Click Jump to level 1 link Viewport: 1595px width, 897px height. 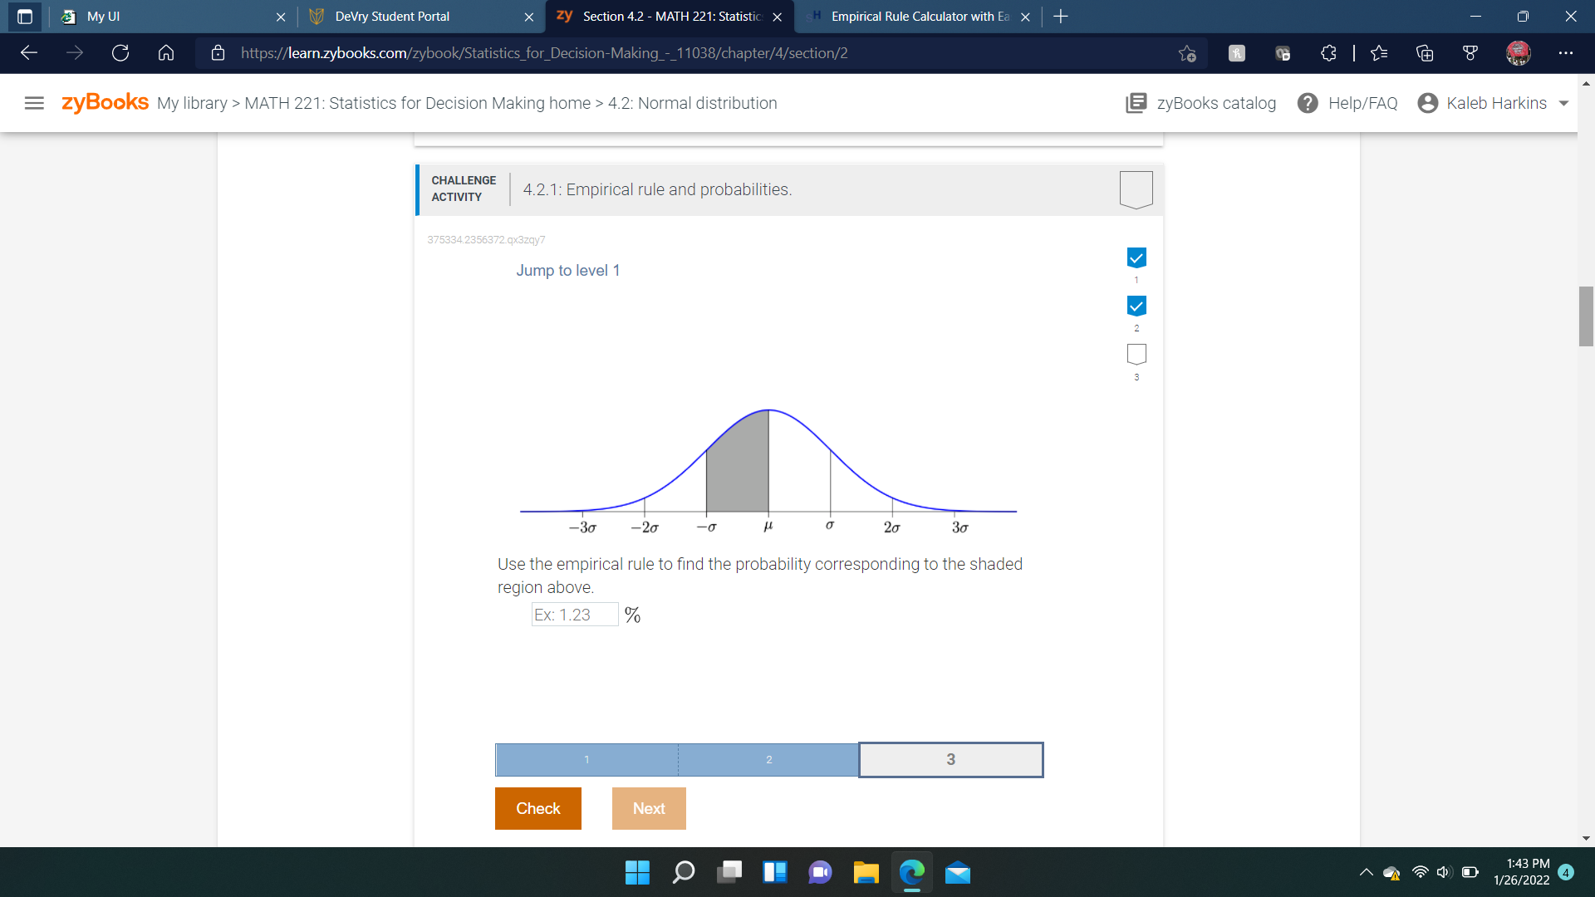(567, 271)
